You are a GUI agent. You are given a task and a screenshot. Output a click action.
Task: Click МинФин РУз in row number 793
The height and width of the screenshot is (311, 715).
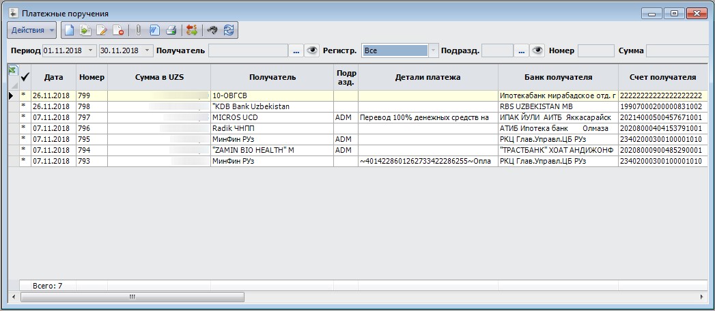click(272, 161)
